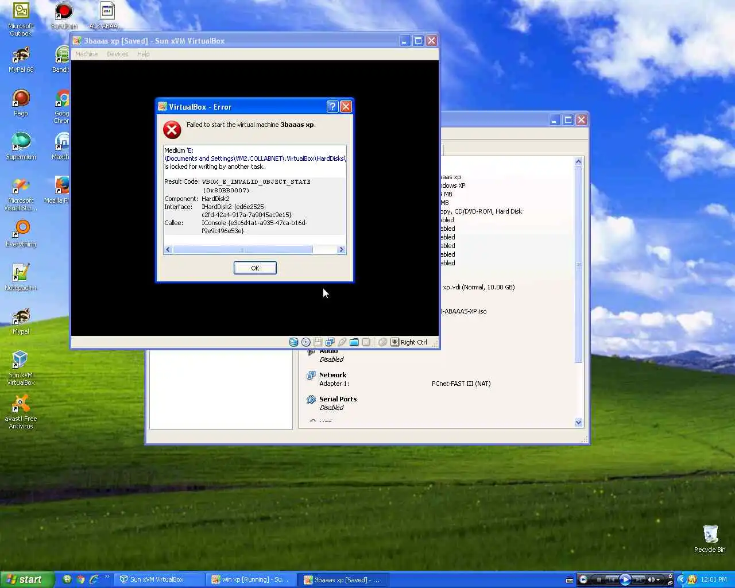Select the Microsoft Visual Studio desktop icon

21,194
